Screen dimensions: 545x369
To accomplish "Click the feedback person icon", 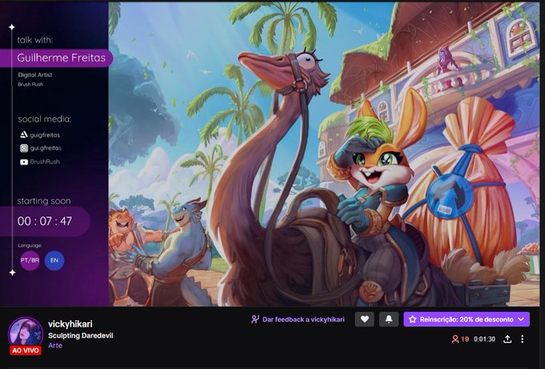I will (255, 319).
